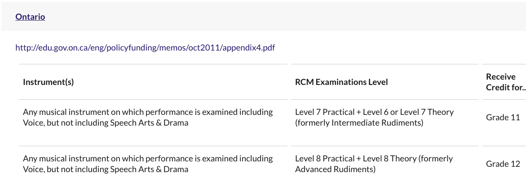Open the appendix4.pdf policy memo URL

coord(145,47)
